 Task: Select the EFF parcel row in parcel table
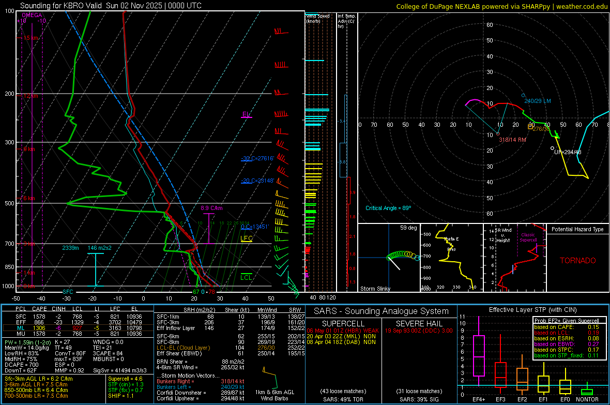[78, 322]
